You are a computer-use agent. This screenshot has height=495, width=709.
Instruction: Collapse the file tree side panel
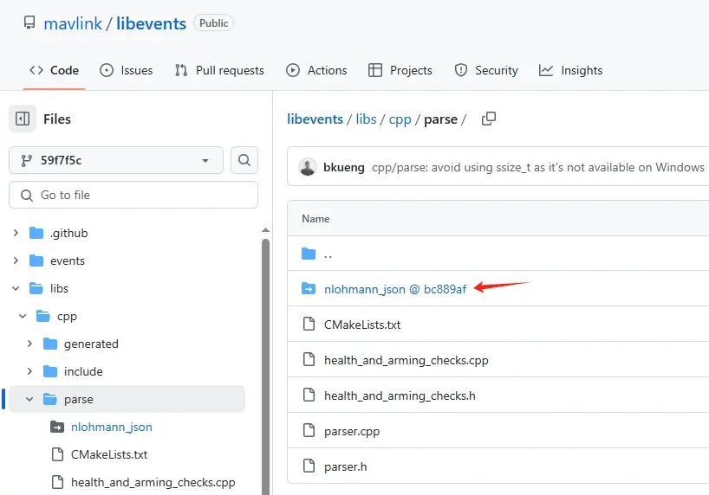[23, 119]
